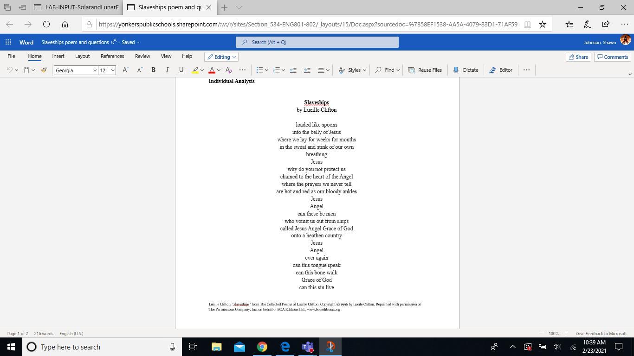Click the Windows Start button

[11, 347]
